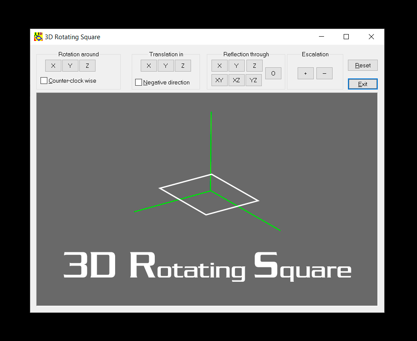Reflect through the Z axis
The image size is (417, 341).
click(255, 66)
